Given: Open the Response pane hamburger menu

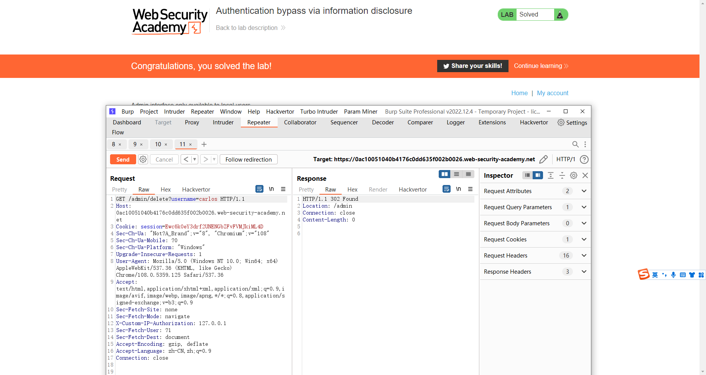Looking at the screenshot, I should tap(470, 189).
